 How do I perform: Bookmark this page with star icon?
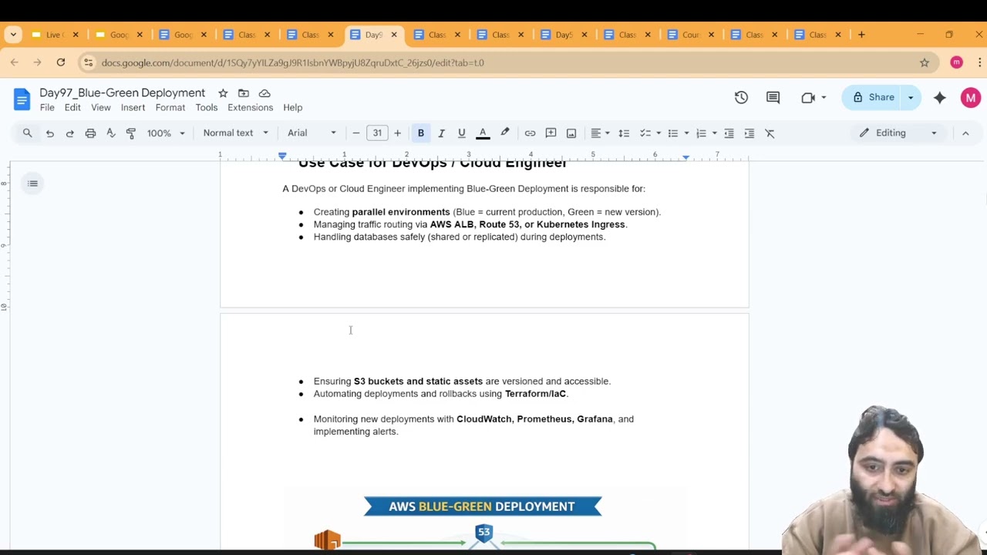tap(925, 62)
